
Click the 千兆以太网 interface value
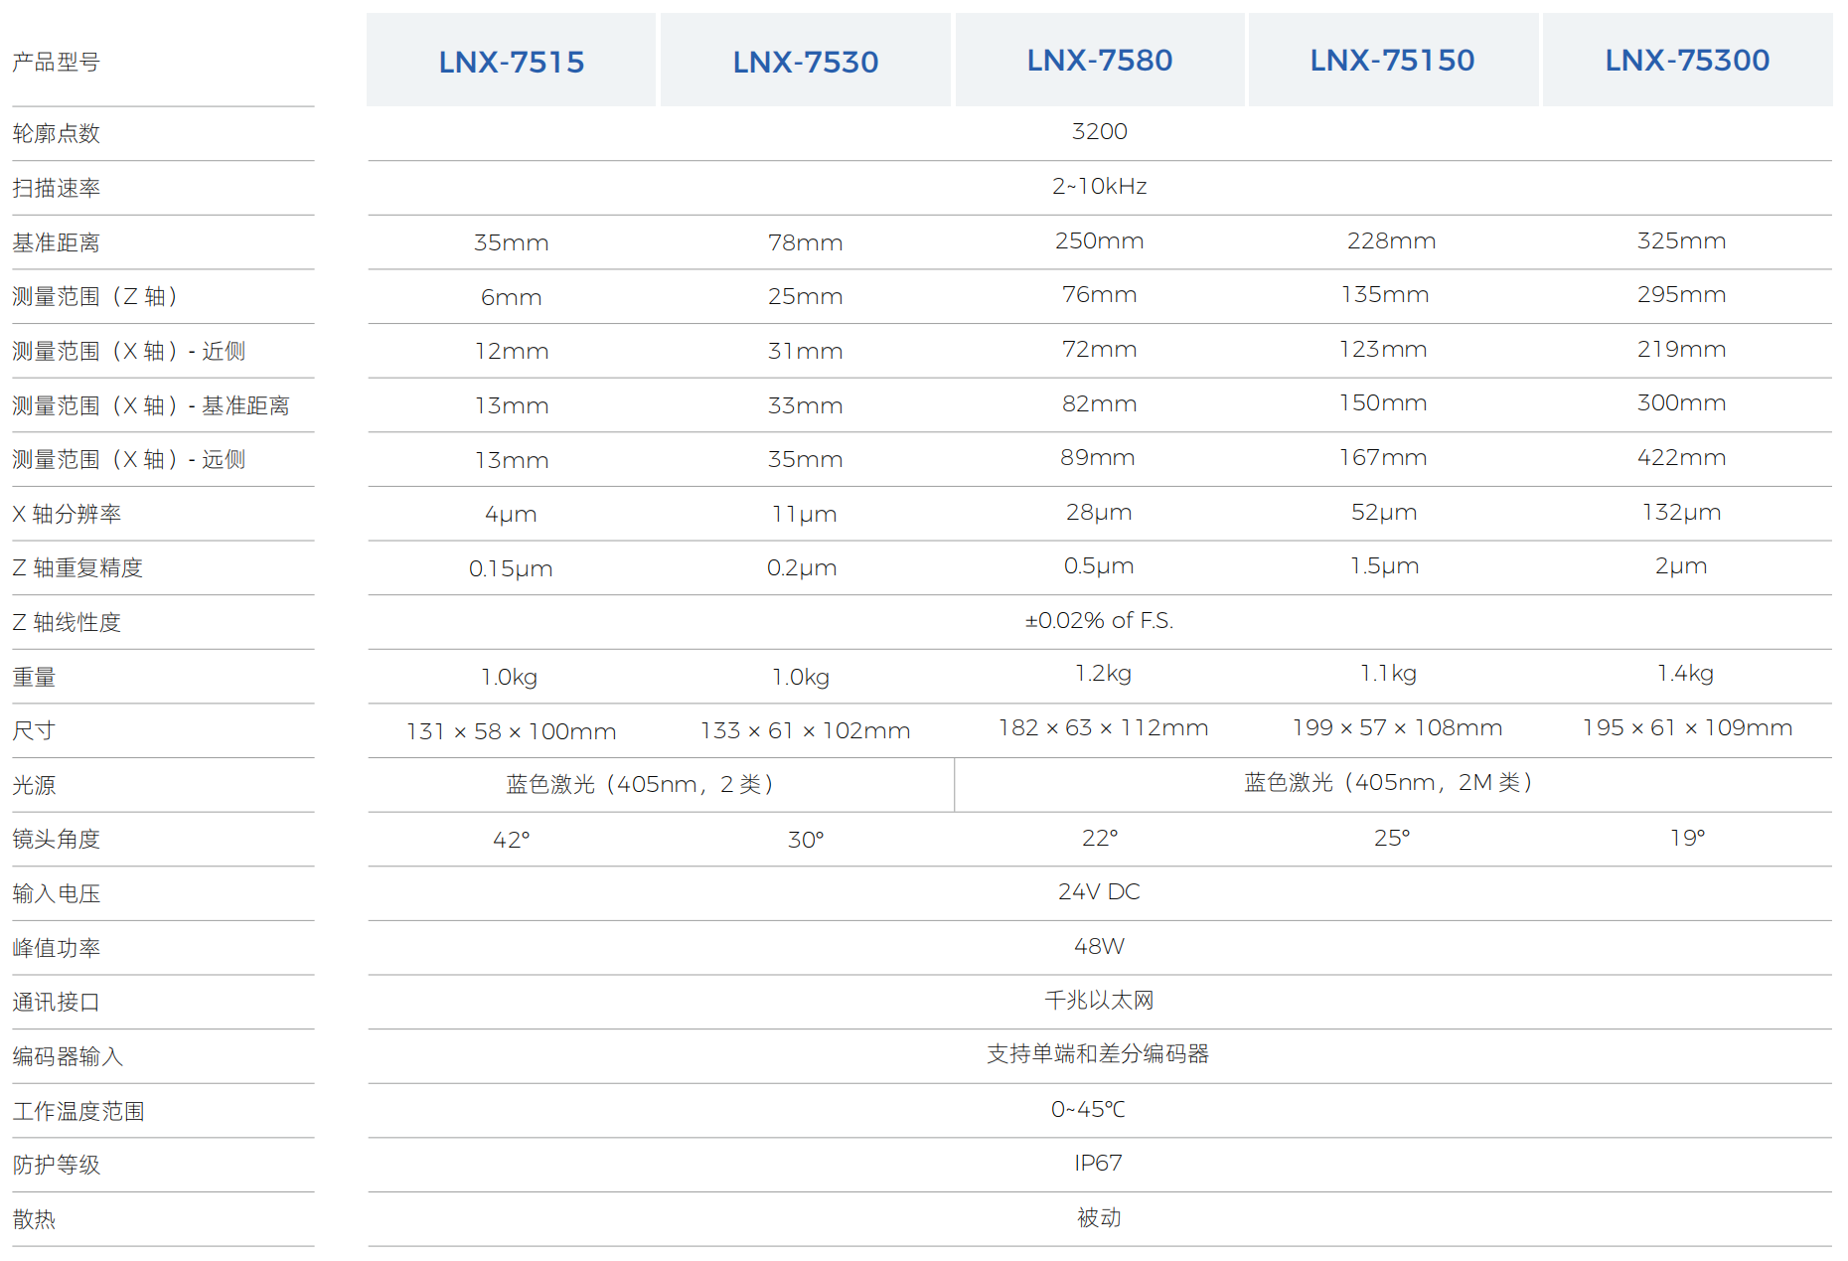(1099, 1001)
